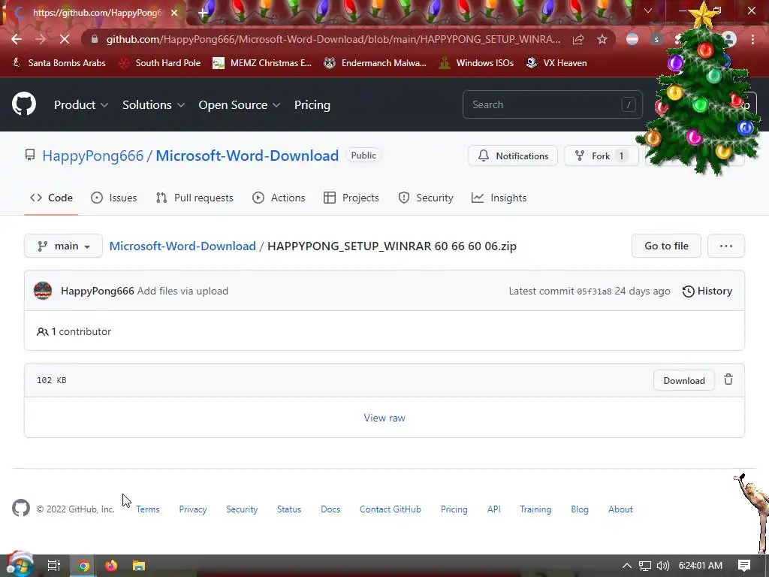Open the tab search chevron in title bar
The width and height of the screenshot is (769, 577).
(x=648, y=11)
